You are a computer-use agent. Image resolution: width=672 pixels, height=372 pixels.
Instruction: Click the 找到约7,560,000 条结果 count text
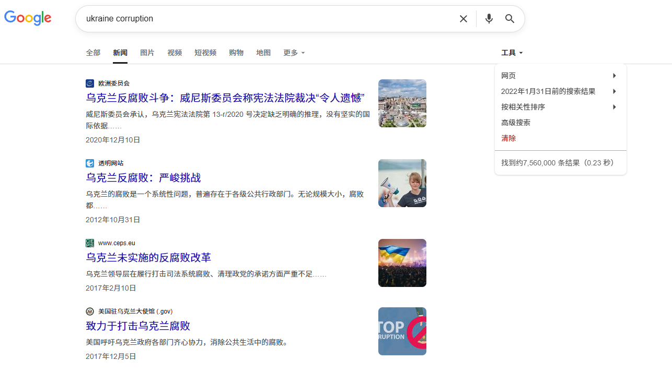click(557, 163)
